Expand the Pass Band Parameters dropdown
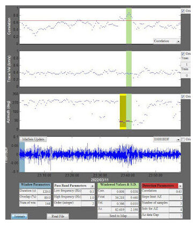The image size is (196, 225). tap(74, 186)
